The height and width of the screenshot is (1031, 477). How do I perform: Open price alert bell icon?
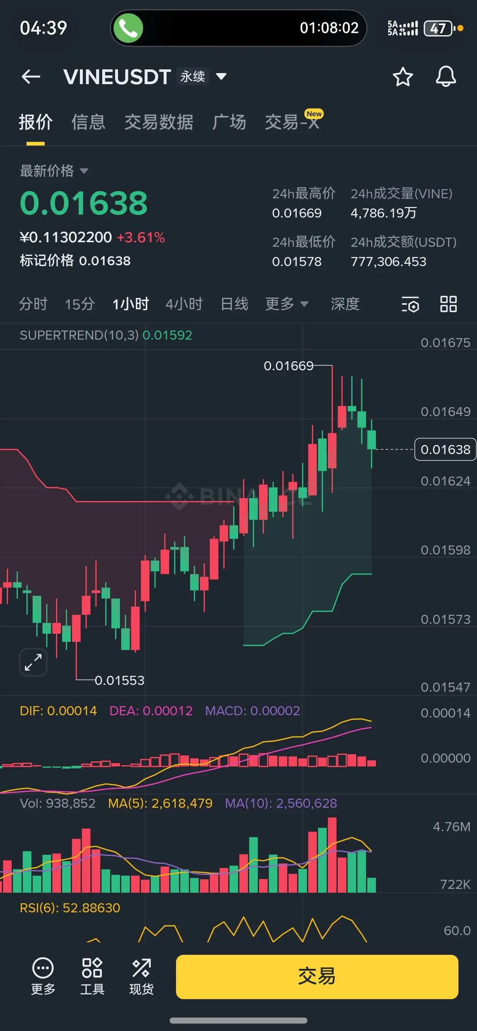[446, 77]
